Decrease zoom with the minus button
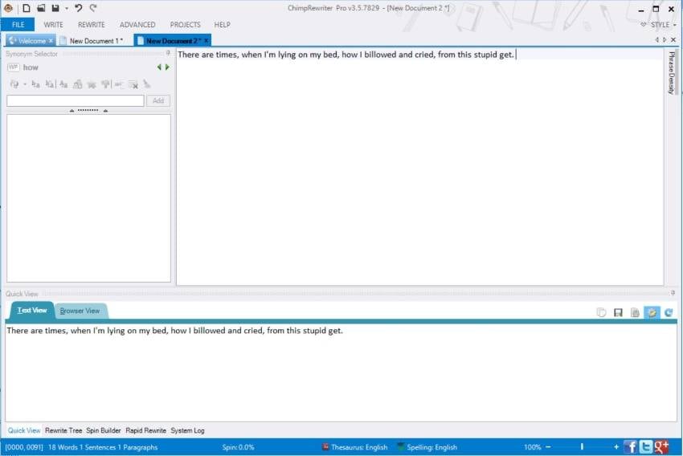The width and height of the screenshot is (683, 456). (548, 447)
